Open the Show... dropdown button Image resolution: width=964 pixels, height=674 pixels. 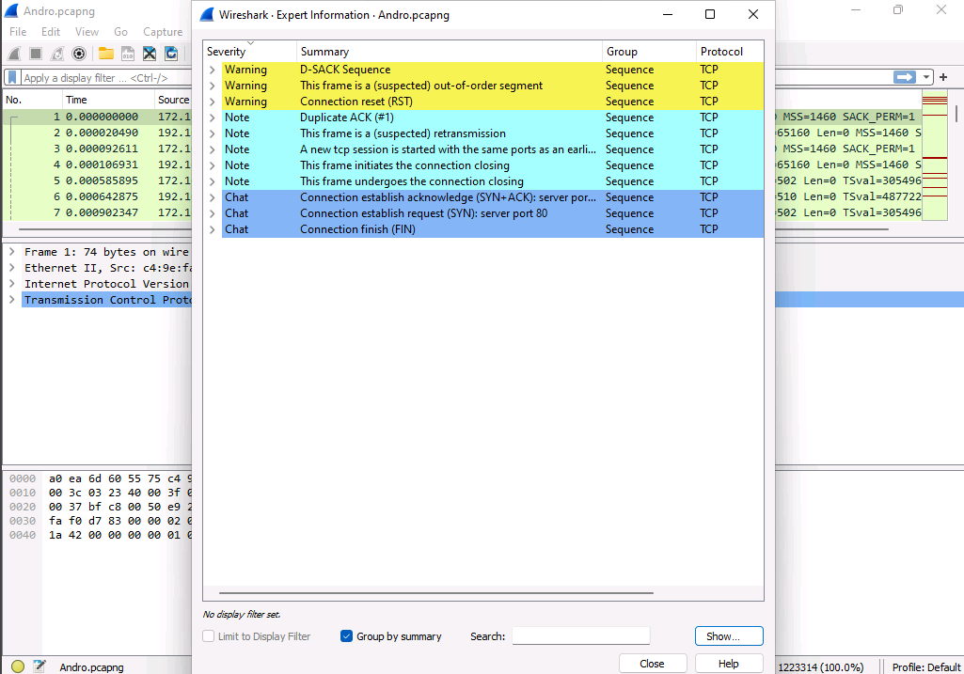tap(729, 636)
